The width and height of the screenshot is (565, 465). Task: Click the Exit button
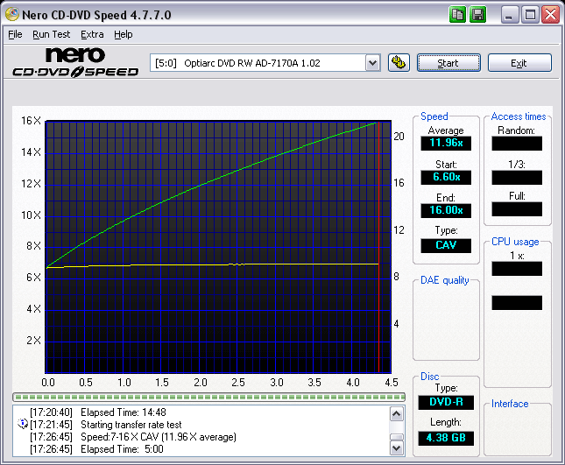pyautogui.click(x=519, y=63)
